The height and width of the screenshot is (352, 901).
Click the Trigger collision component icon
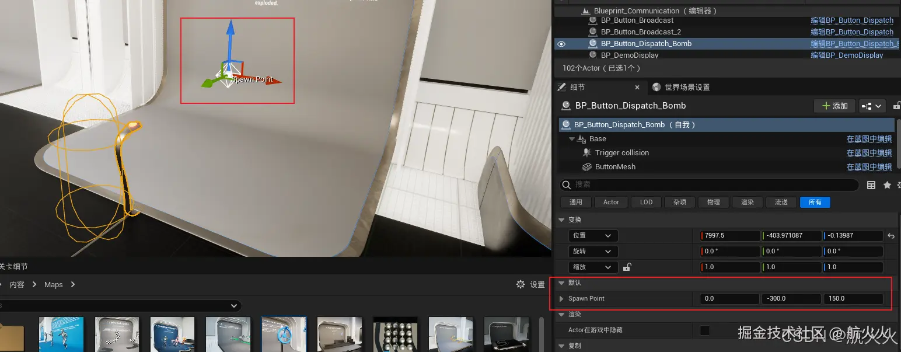coord(587,153)
